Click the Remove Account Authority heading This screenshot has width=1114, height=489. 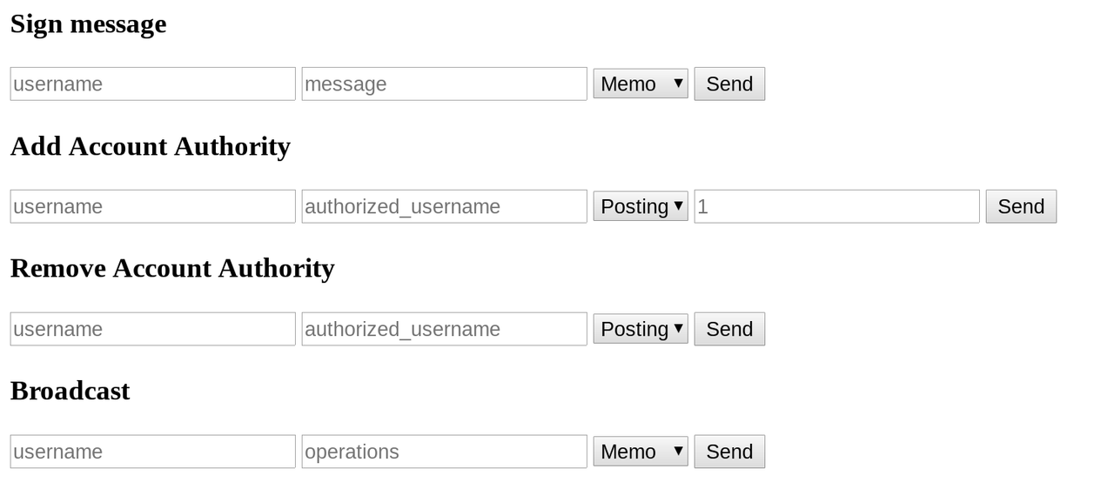coord(172,268)
